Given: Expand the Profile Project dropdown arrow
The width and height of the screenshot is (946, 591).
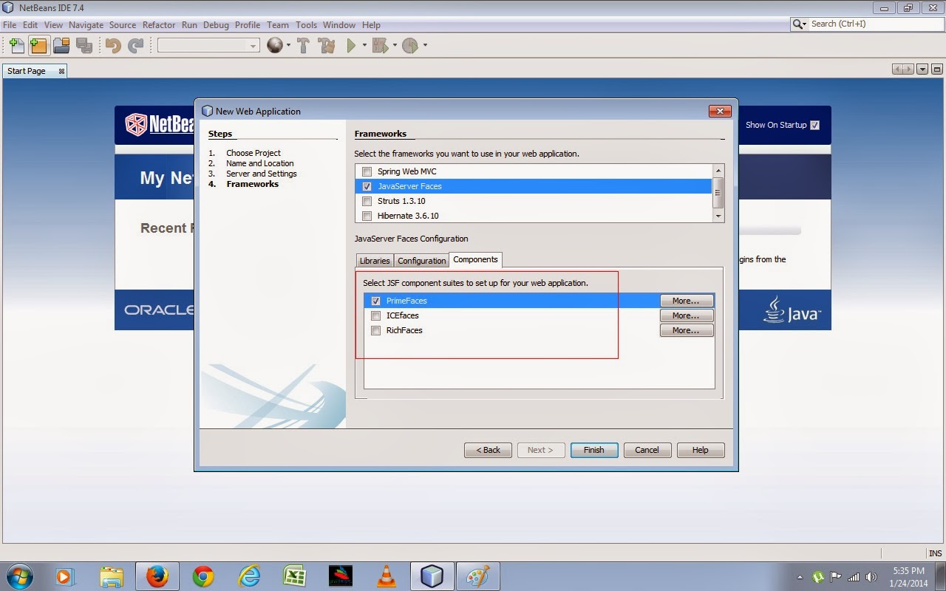Looking at the screenshot, I should [425, 46].
